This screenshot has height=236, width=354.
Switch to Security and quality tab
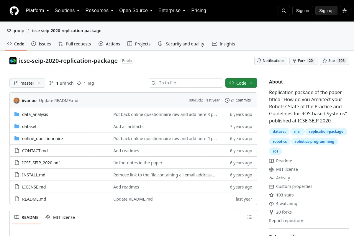pos(181,44)
